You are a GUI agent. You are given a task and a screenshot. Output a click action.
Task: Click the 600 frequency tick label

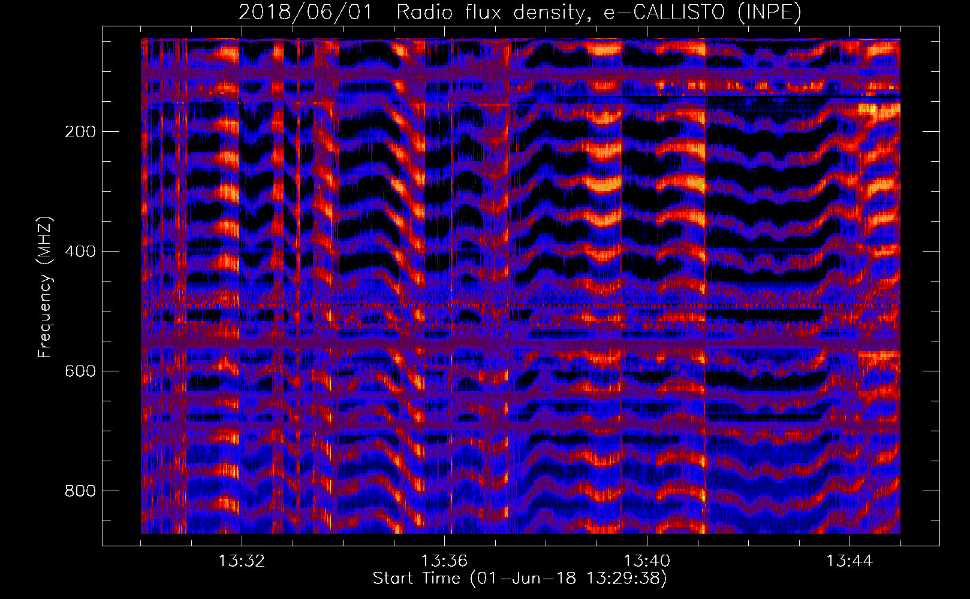click(x=80, y=371)
